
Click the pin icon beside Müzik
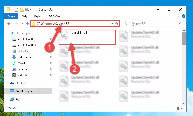click(50, 63)
